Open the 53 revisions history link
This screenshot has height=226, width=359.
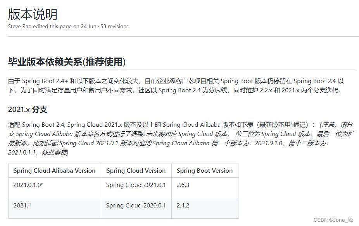(114, 26)
